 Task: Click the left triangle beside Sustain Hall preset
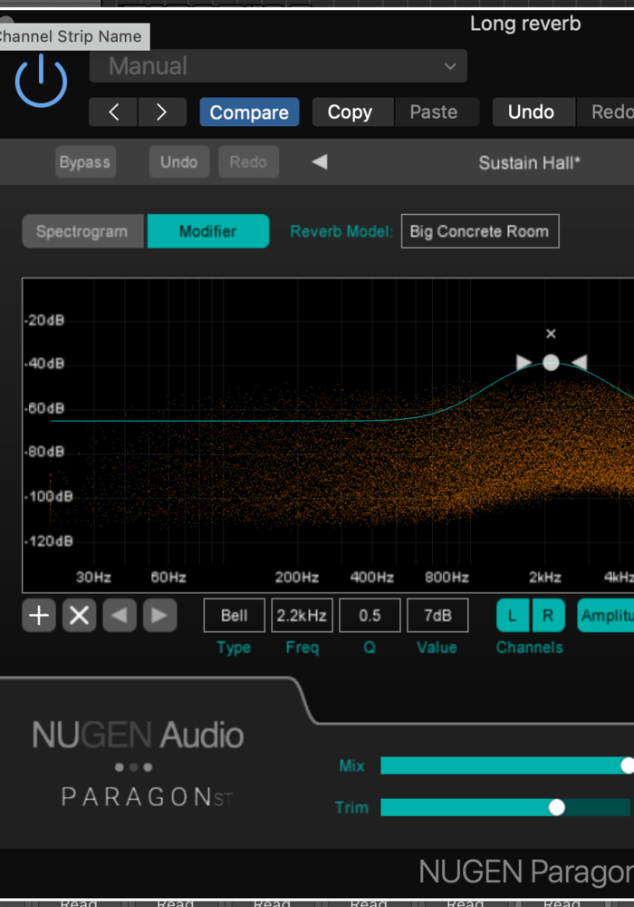[319, 162]
